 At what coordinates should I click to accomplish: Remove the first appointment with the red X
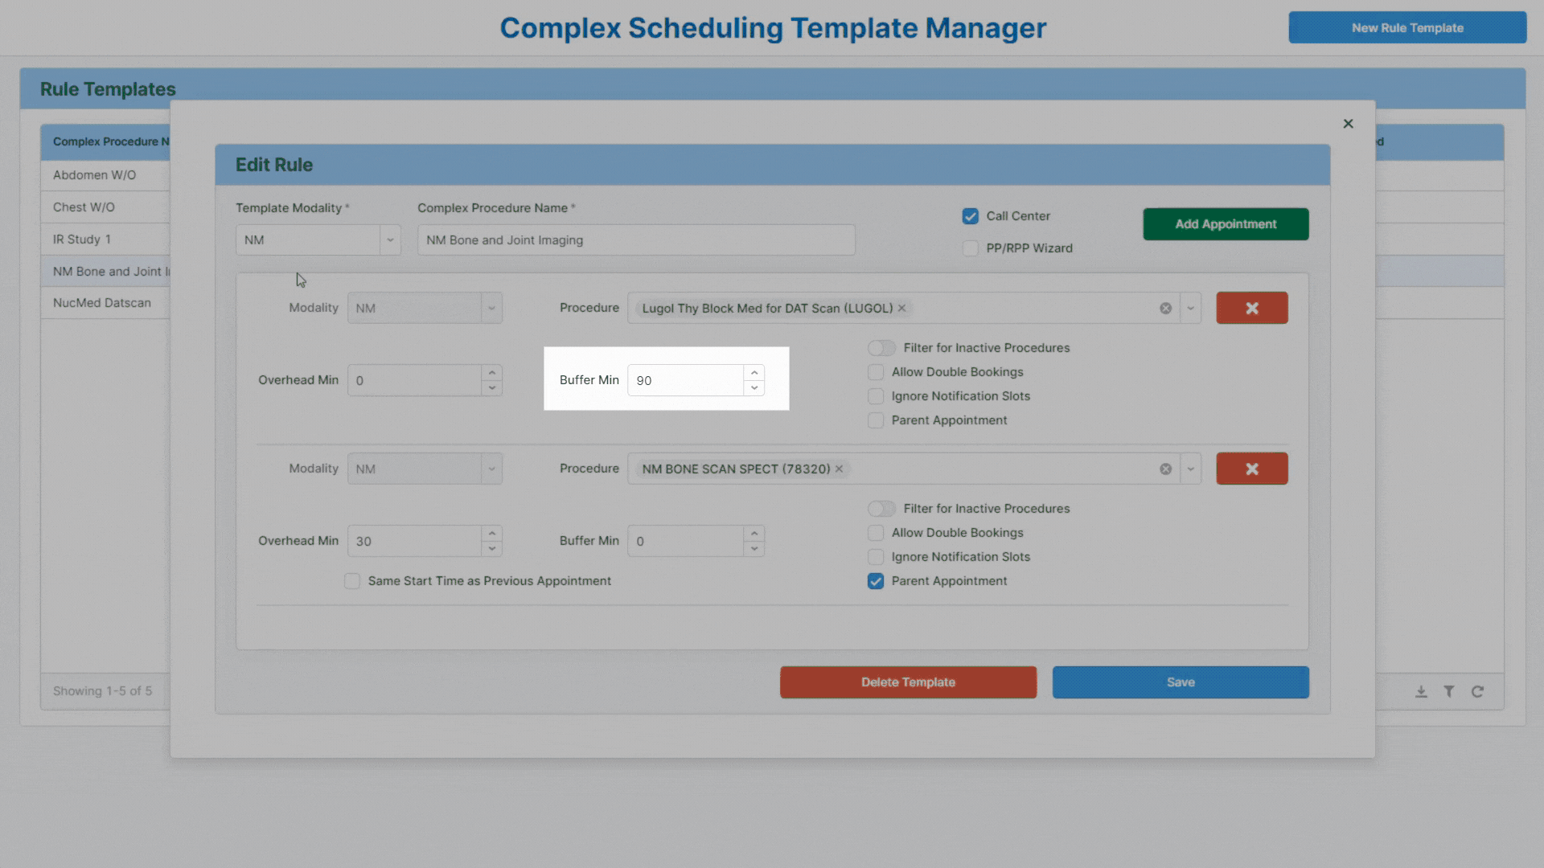point(1251,308)
